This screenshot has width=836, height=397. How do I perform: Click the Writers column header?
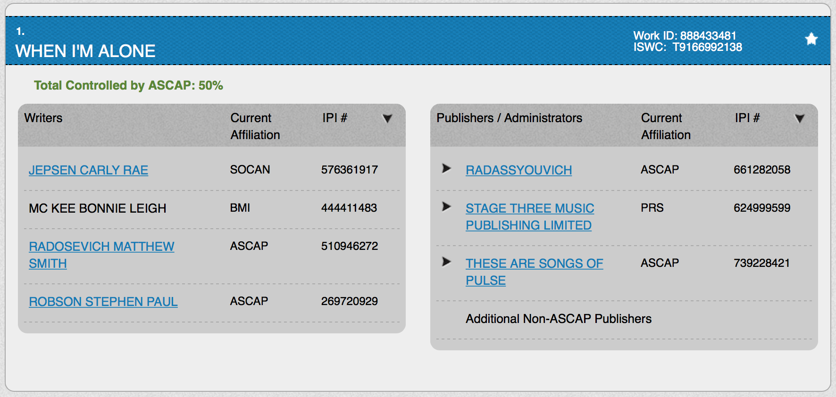pos(43,118)
